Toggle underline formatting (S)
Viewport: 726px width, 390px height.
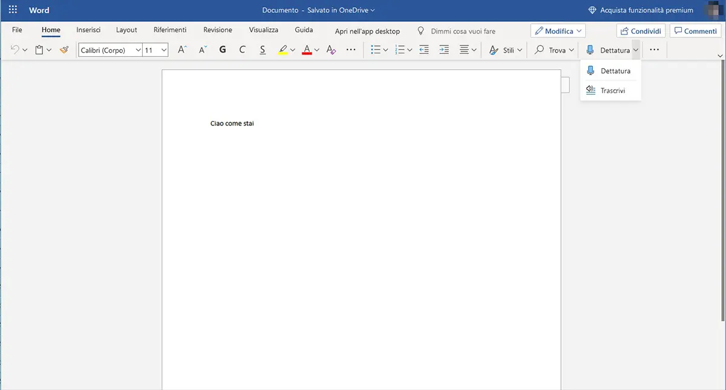point(263,50)
